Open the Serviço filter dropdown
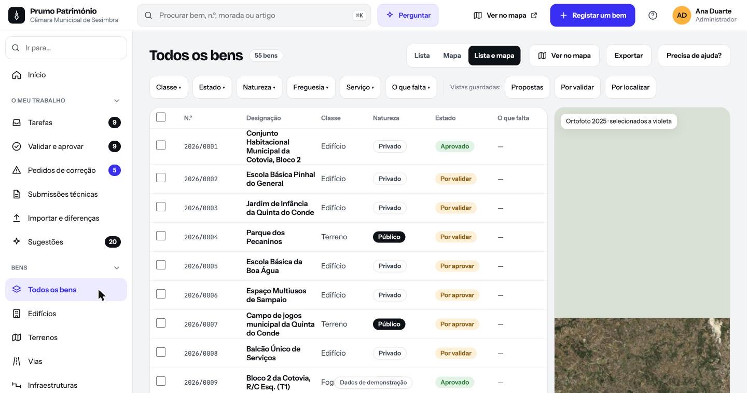747x393 pixels. pyautogui.click(x=361, y=87)
